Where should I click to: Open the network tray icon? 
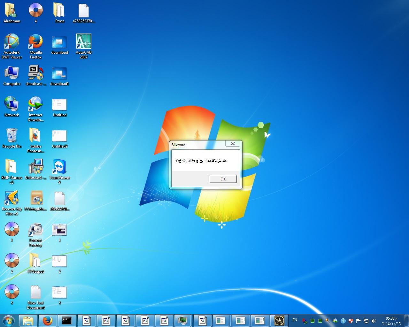(366, 321)
